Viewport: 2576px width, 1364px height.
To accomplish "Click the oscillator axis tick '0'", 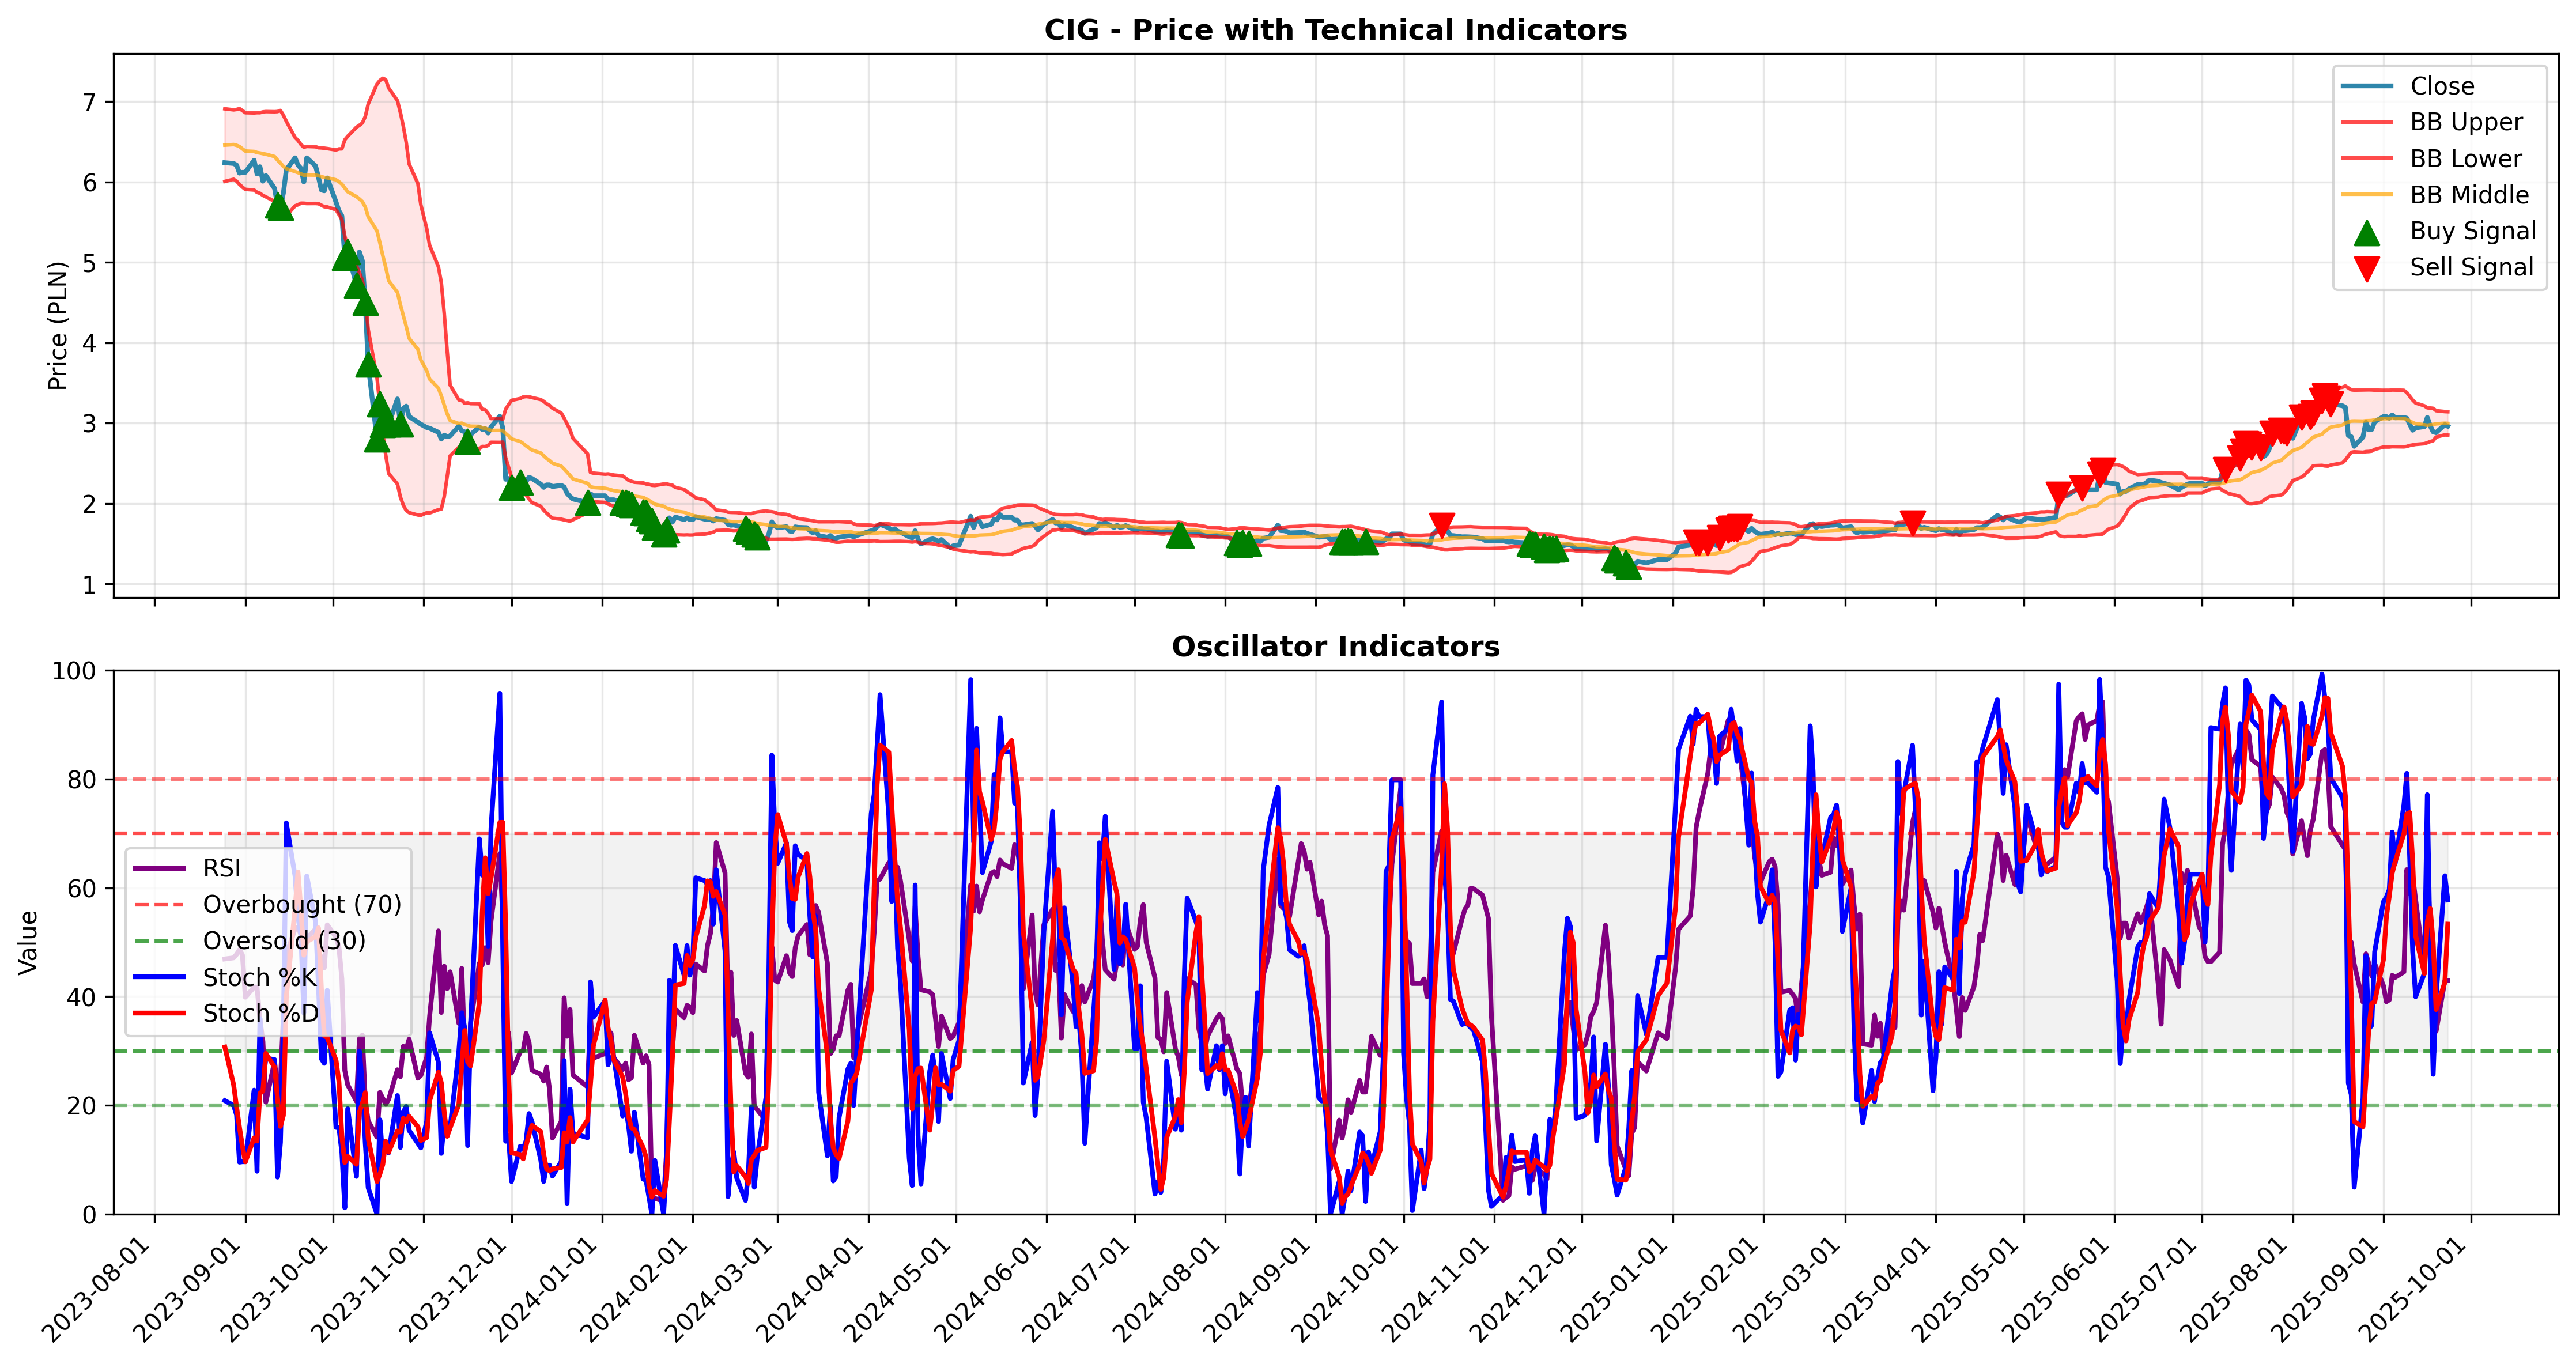I will (x=90, y=1215).
